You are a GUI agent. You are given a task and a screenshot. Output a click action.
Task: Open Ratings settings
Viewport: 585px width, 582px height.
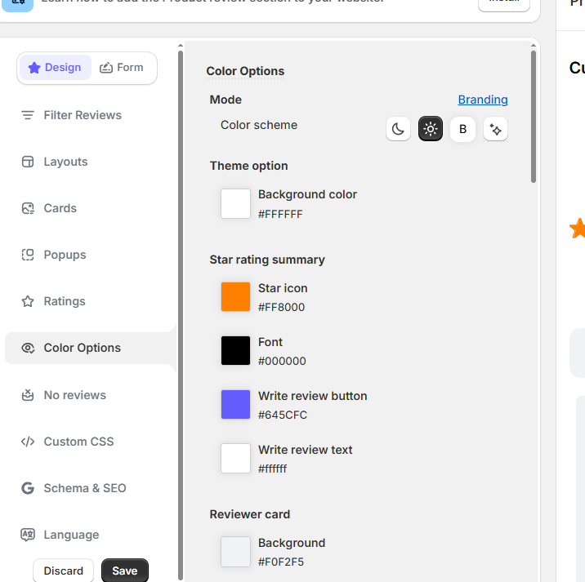[64, 301]
